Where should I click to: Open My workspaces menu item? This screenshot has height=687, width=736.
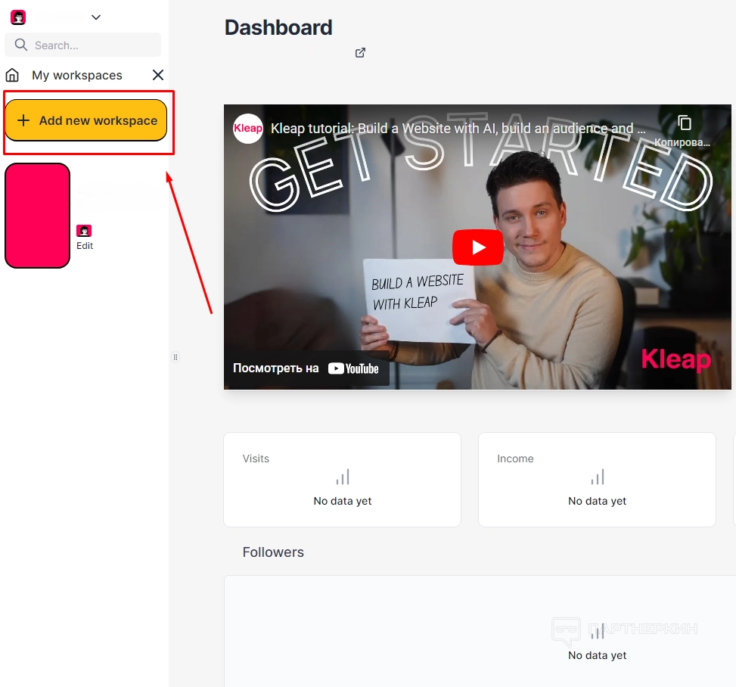(x=77, y=75)
